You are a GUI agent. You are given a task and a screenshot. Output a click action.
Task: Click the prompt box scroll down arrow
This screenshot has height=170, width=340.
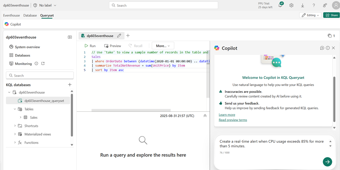pos(330,146)
